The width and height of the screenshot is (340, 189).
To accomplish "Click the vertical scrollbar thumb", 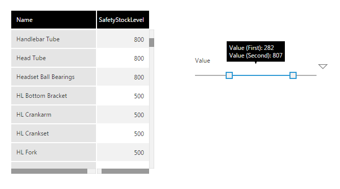I will [152, 42].
